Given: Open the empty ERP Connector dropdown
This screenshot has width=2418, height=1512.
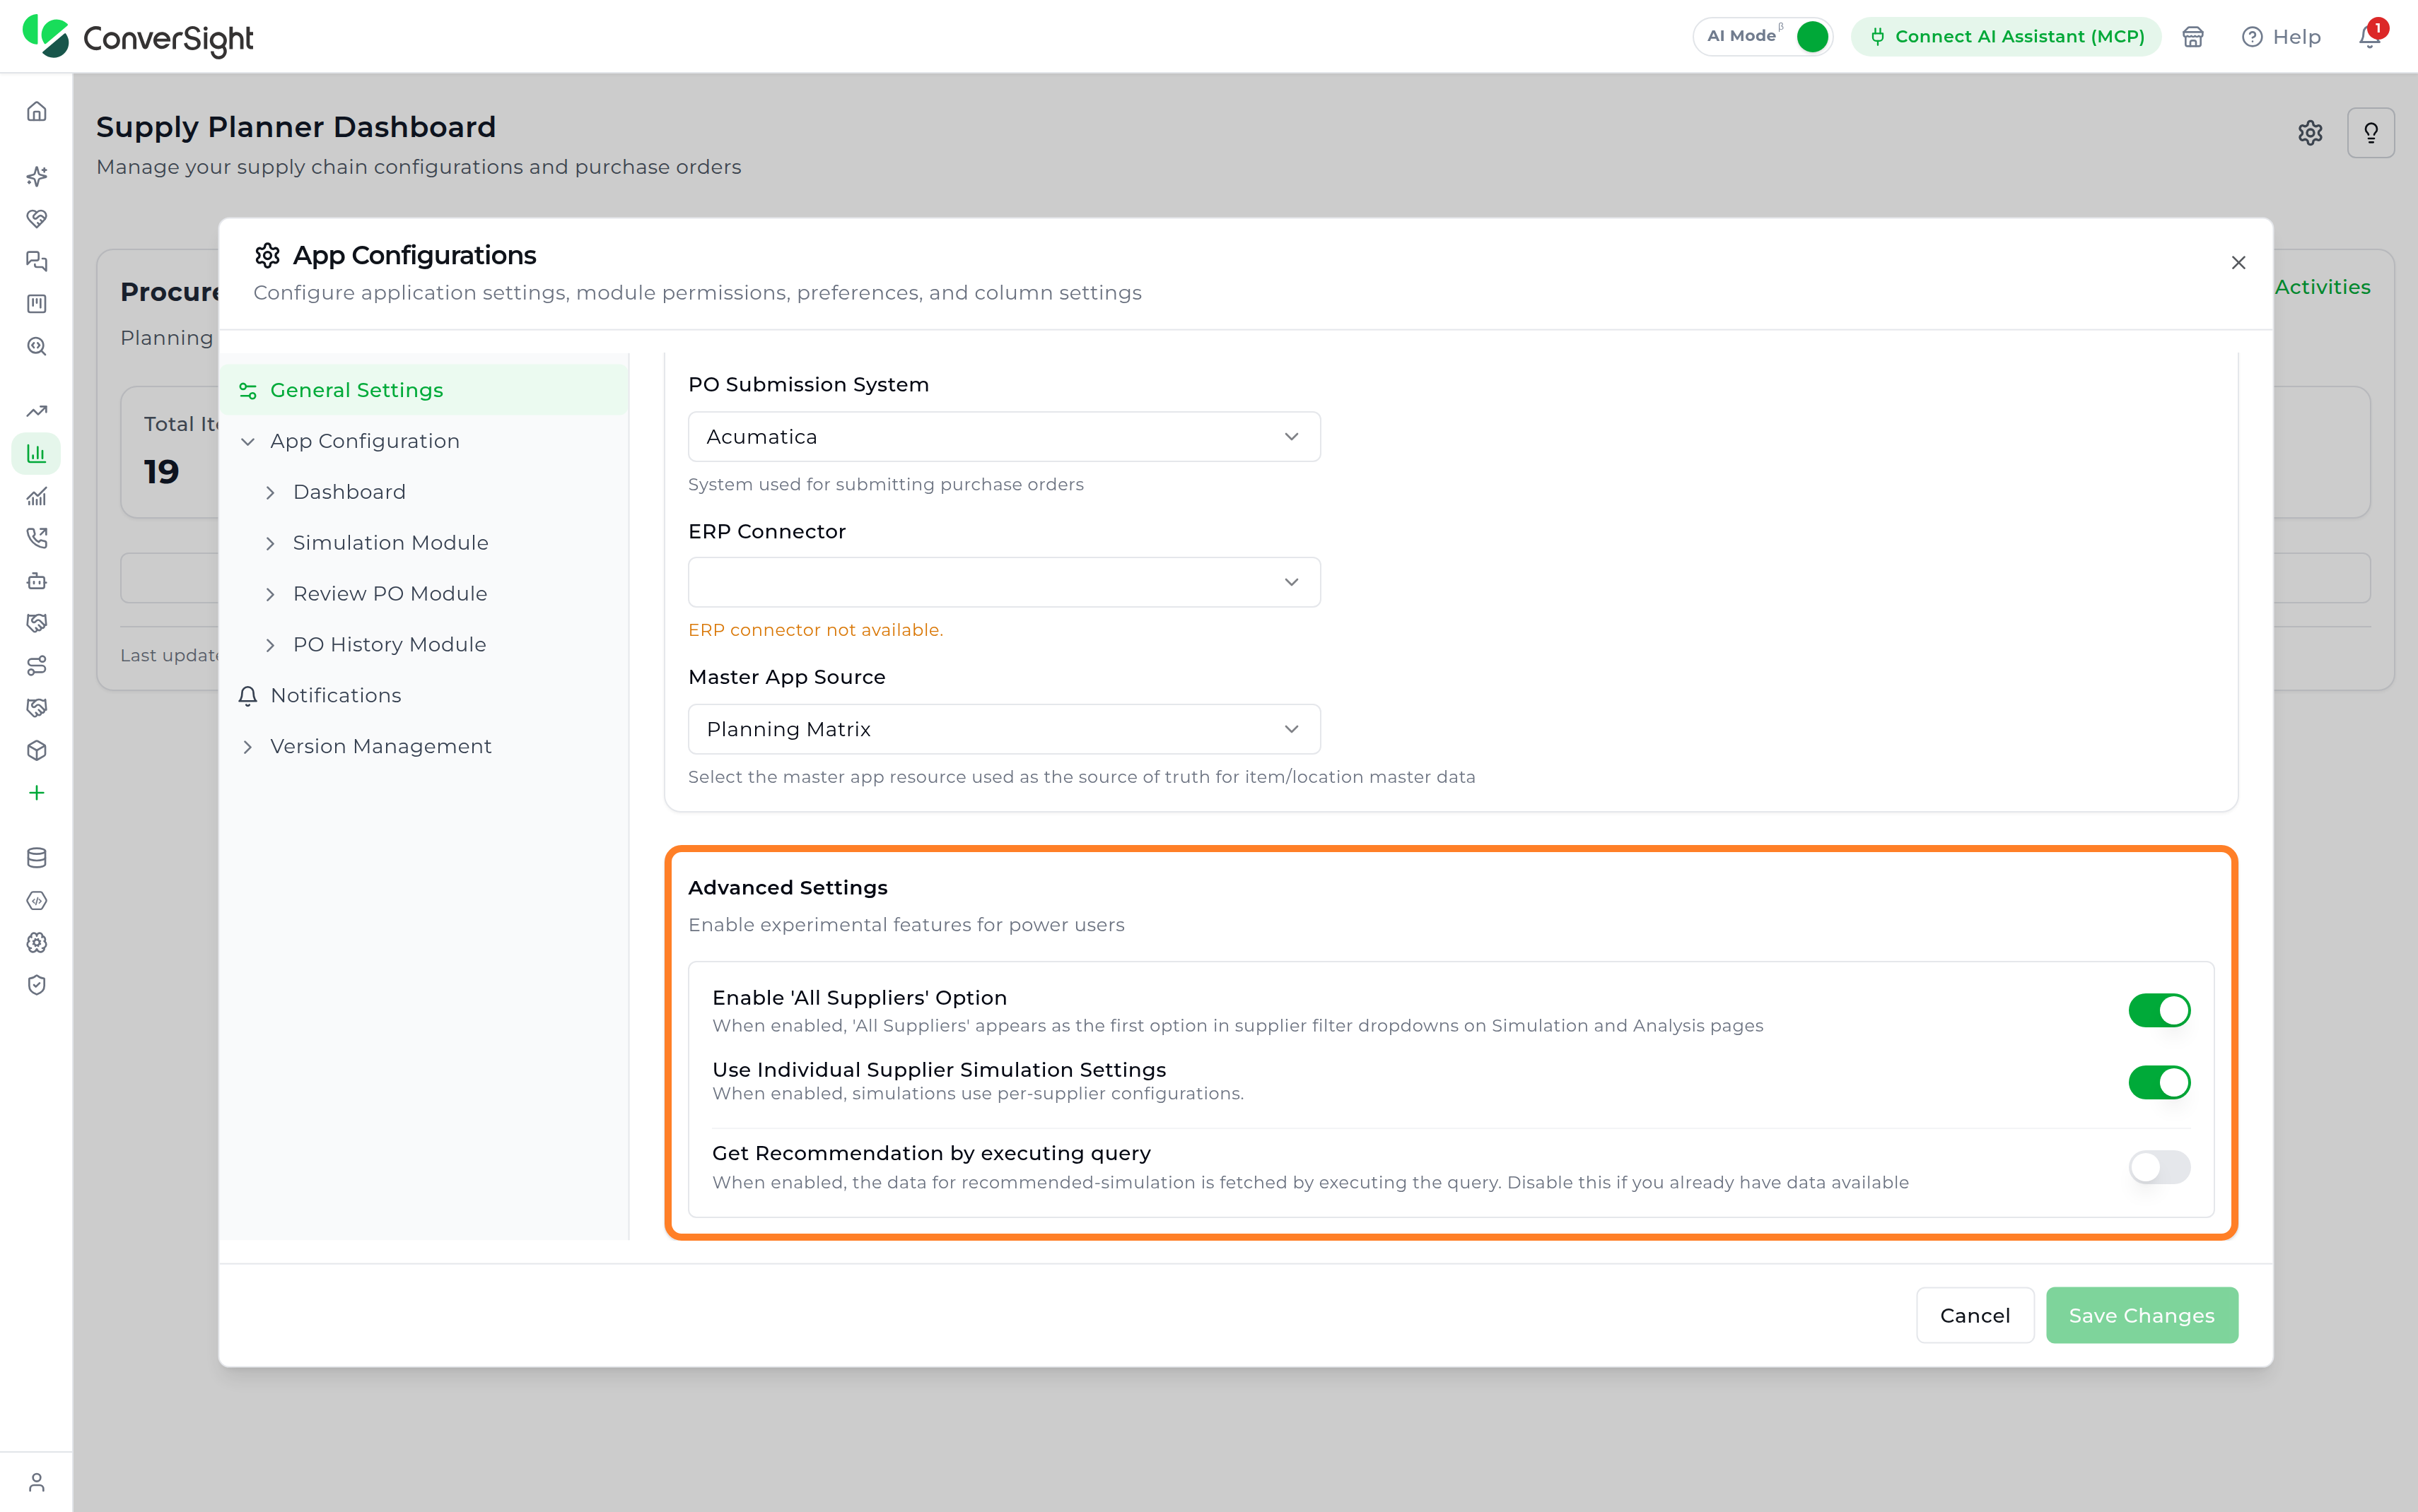Looking at the screenshot, I should click(x=1005, y=582).
